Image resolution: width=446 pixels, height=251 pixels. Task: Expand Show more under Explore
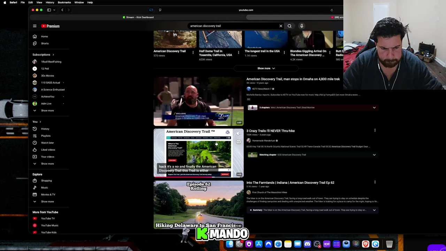(x=47, y=201)
